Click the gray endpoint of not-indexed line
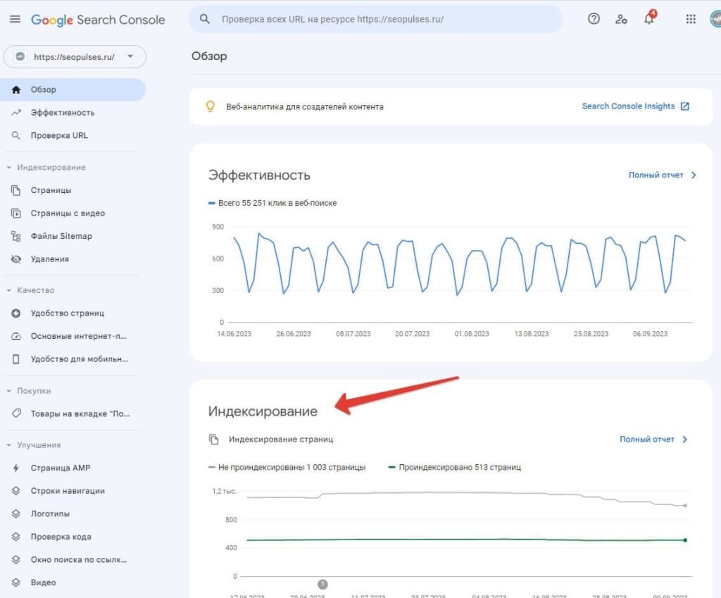721x598 pixels. tap(685, 506)
